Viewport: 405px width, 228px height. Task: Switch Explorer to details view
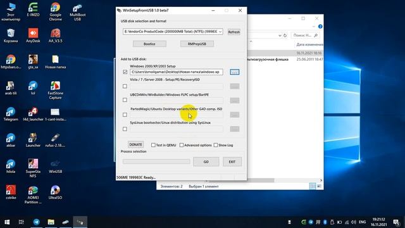(313, 186)
